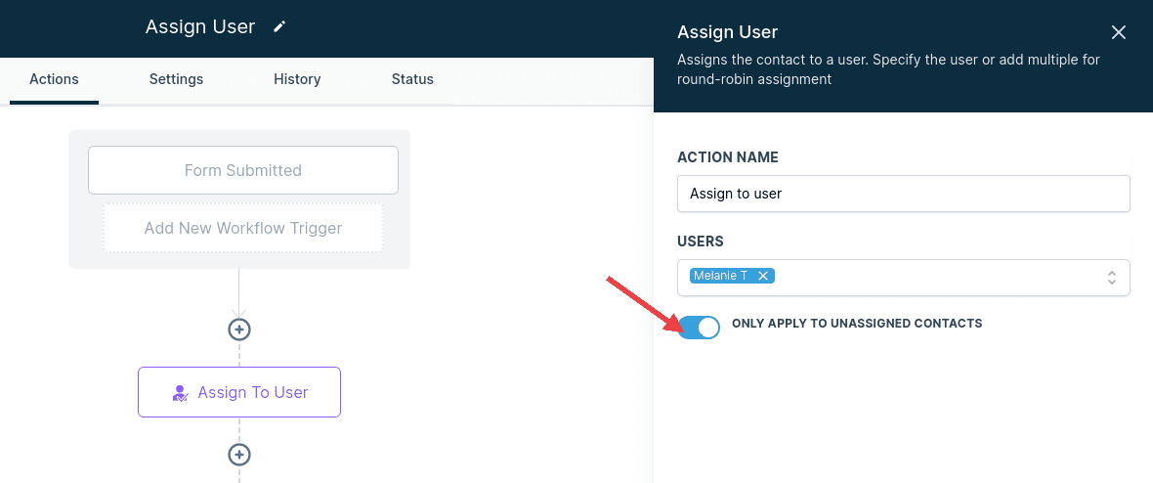This screenshot has width=1153, height=483.
Task: Click the user icon in Assign To User node
Action: tap(180, 392)
